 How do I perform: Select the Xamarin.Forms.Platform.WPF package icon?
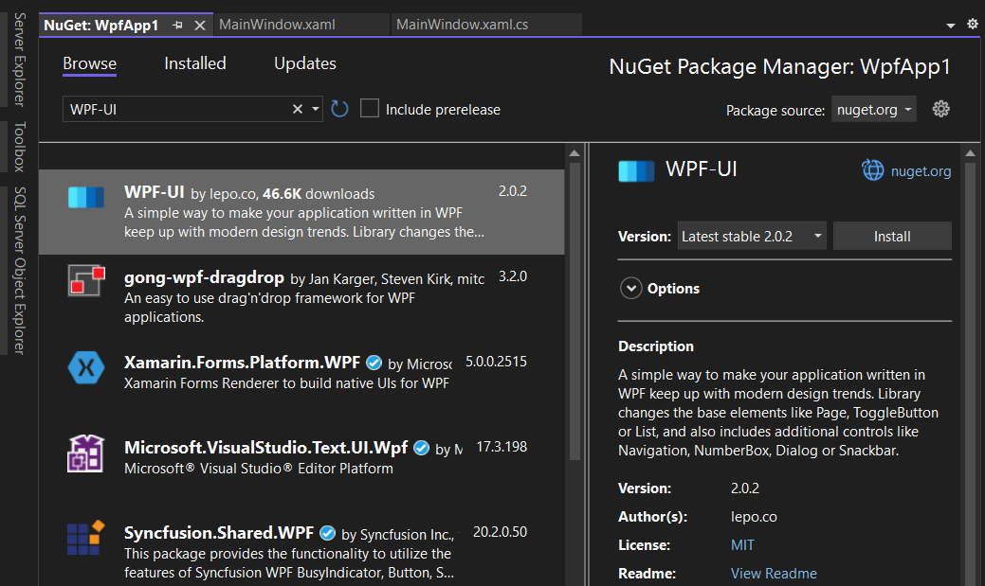click(85, 367)
